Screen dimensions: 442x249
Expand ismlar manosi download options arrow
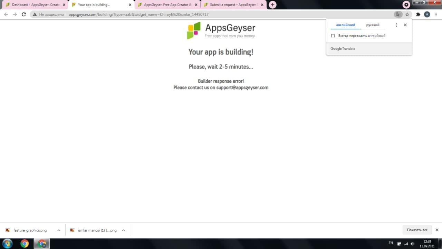123,230
